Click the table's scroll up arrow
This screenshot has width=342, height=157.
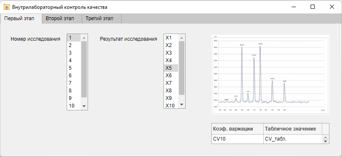325,137
